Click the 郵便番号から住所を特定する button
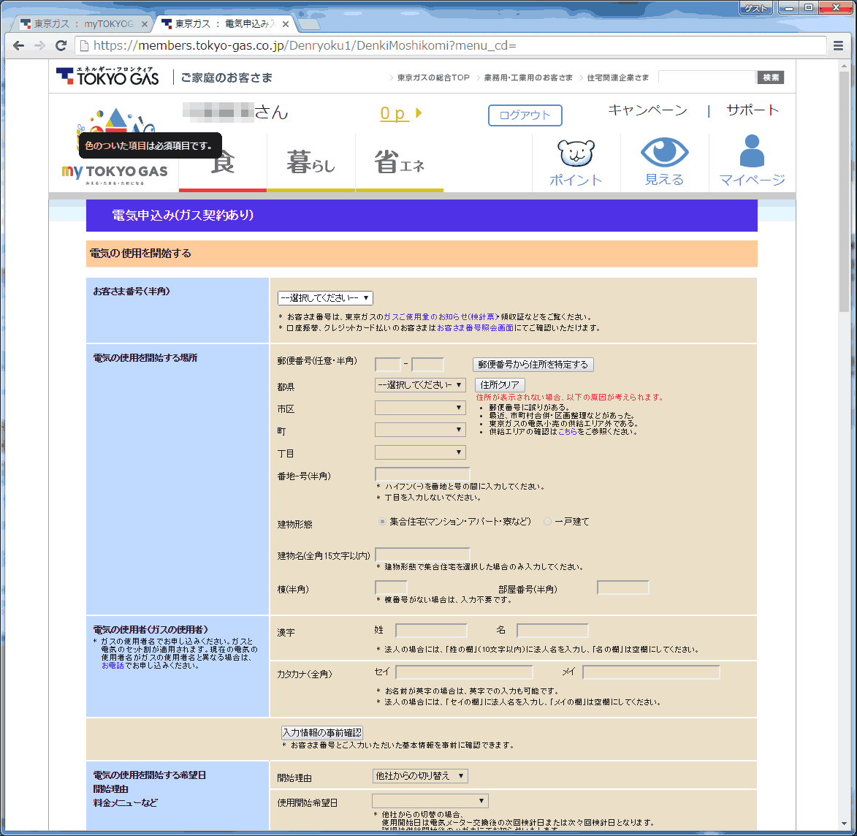857x836 pixels. coord(533,365)
